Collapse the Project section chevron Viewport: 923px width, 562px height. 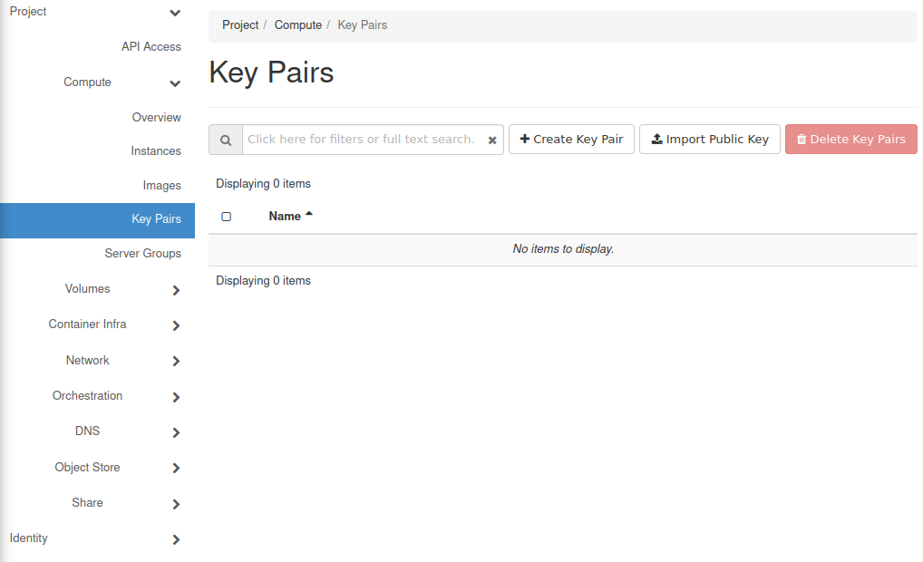[x=175, y=13]
